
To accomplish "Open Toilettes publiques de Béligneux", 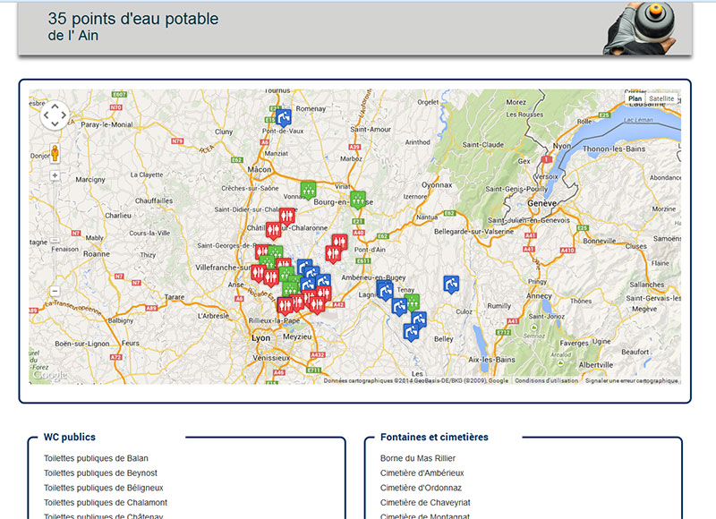I will tap(104, 488).
